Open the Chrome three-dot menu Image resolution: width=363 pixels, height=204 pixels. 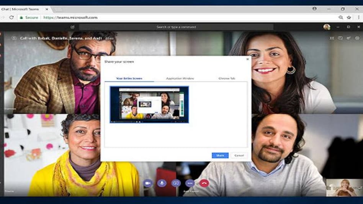click(359, 17)
